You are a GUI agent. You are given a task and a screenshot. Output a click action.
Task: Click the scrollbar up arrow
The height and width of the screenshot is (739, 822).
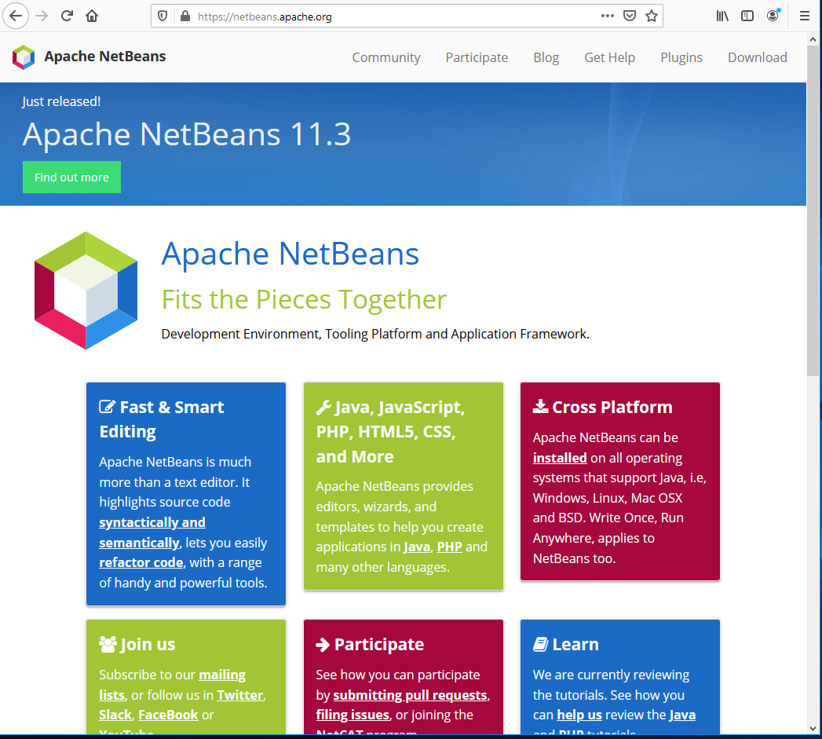click(813, 39)
